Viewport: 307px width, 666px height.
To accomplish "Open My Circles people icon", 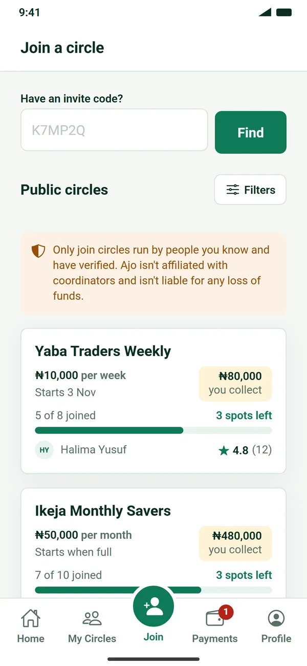I will pos(92,618).
